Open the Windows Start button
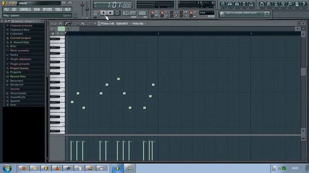The image size is (309, 173). coord(7,168)
